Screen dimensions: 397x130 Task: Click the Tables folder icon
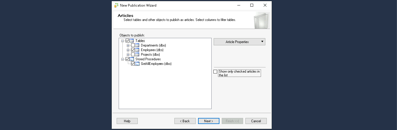pos(132,41)
